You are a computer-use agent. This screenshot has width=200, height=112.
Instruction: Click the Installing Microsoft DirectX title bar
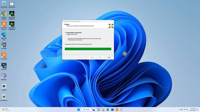click(88, 21)
